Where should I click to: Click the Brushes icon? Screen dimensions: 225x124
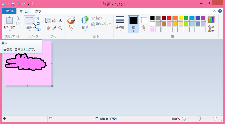(x=71, y=20)
